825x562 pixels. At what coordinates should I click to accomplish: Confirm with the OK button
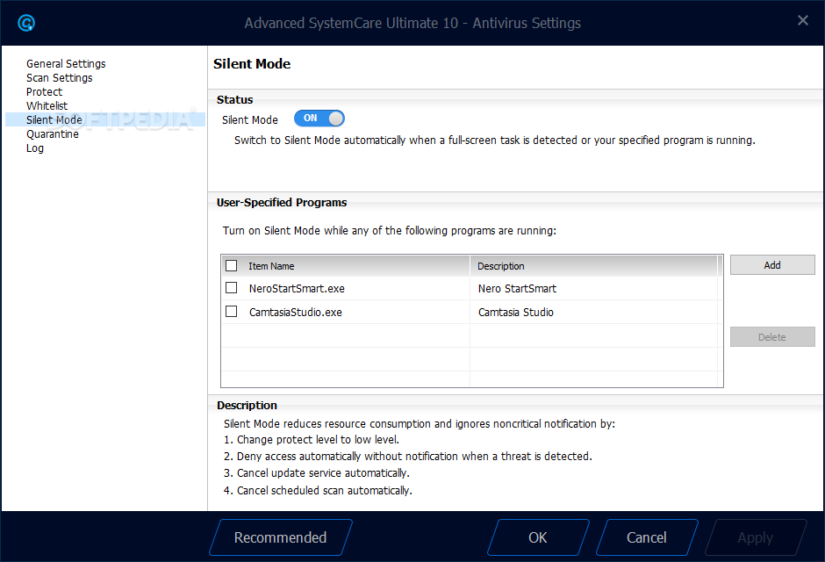tap(538, 537)
